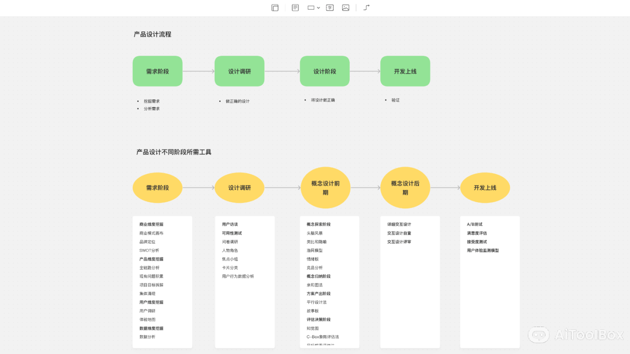Select the frame tool in top toolbar
The width and height of the screenshot is (630, 354).
point(275,8)
